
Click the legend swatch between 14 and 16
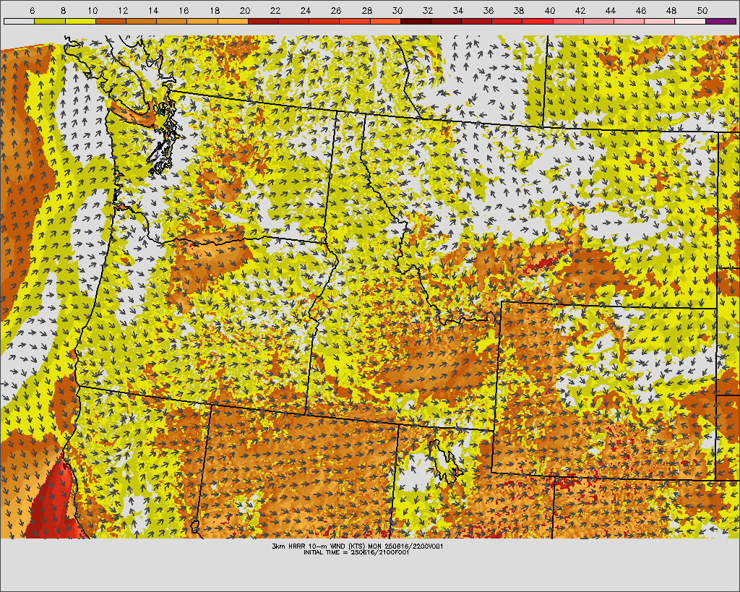[x=172, y=21]
